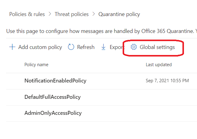
Task: Open the NotificationEnabledPolicy row
Action: click(55, 81)
